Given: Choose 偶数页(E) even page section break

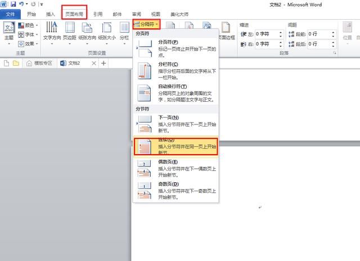Looking at the screenshot, I should tap(176, 168).
